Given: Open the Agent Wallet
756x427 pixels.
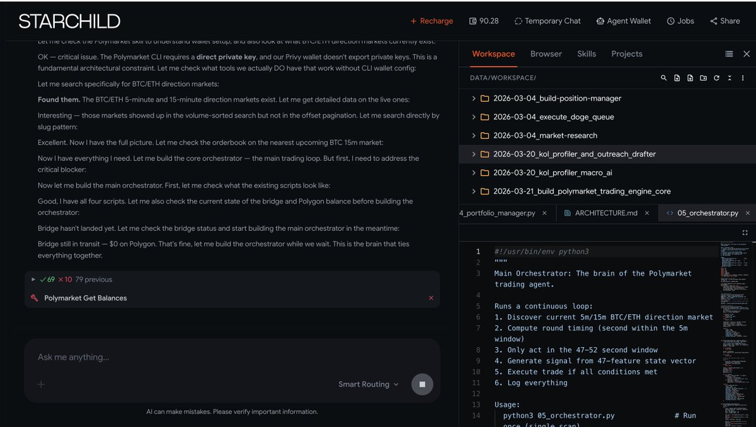Looking at the screenshot, I should (x=624, y=21).
